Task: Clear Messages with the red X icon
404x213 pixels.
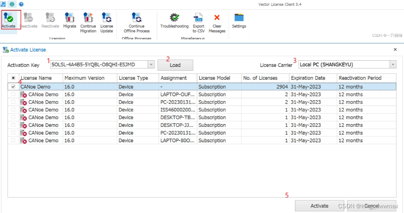Action: [217, 18]
